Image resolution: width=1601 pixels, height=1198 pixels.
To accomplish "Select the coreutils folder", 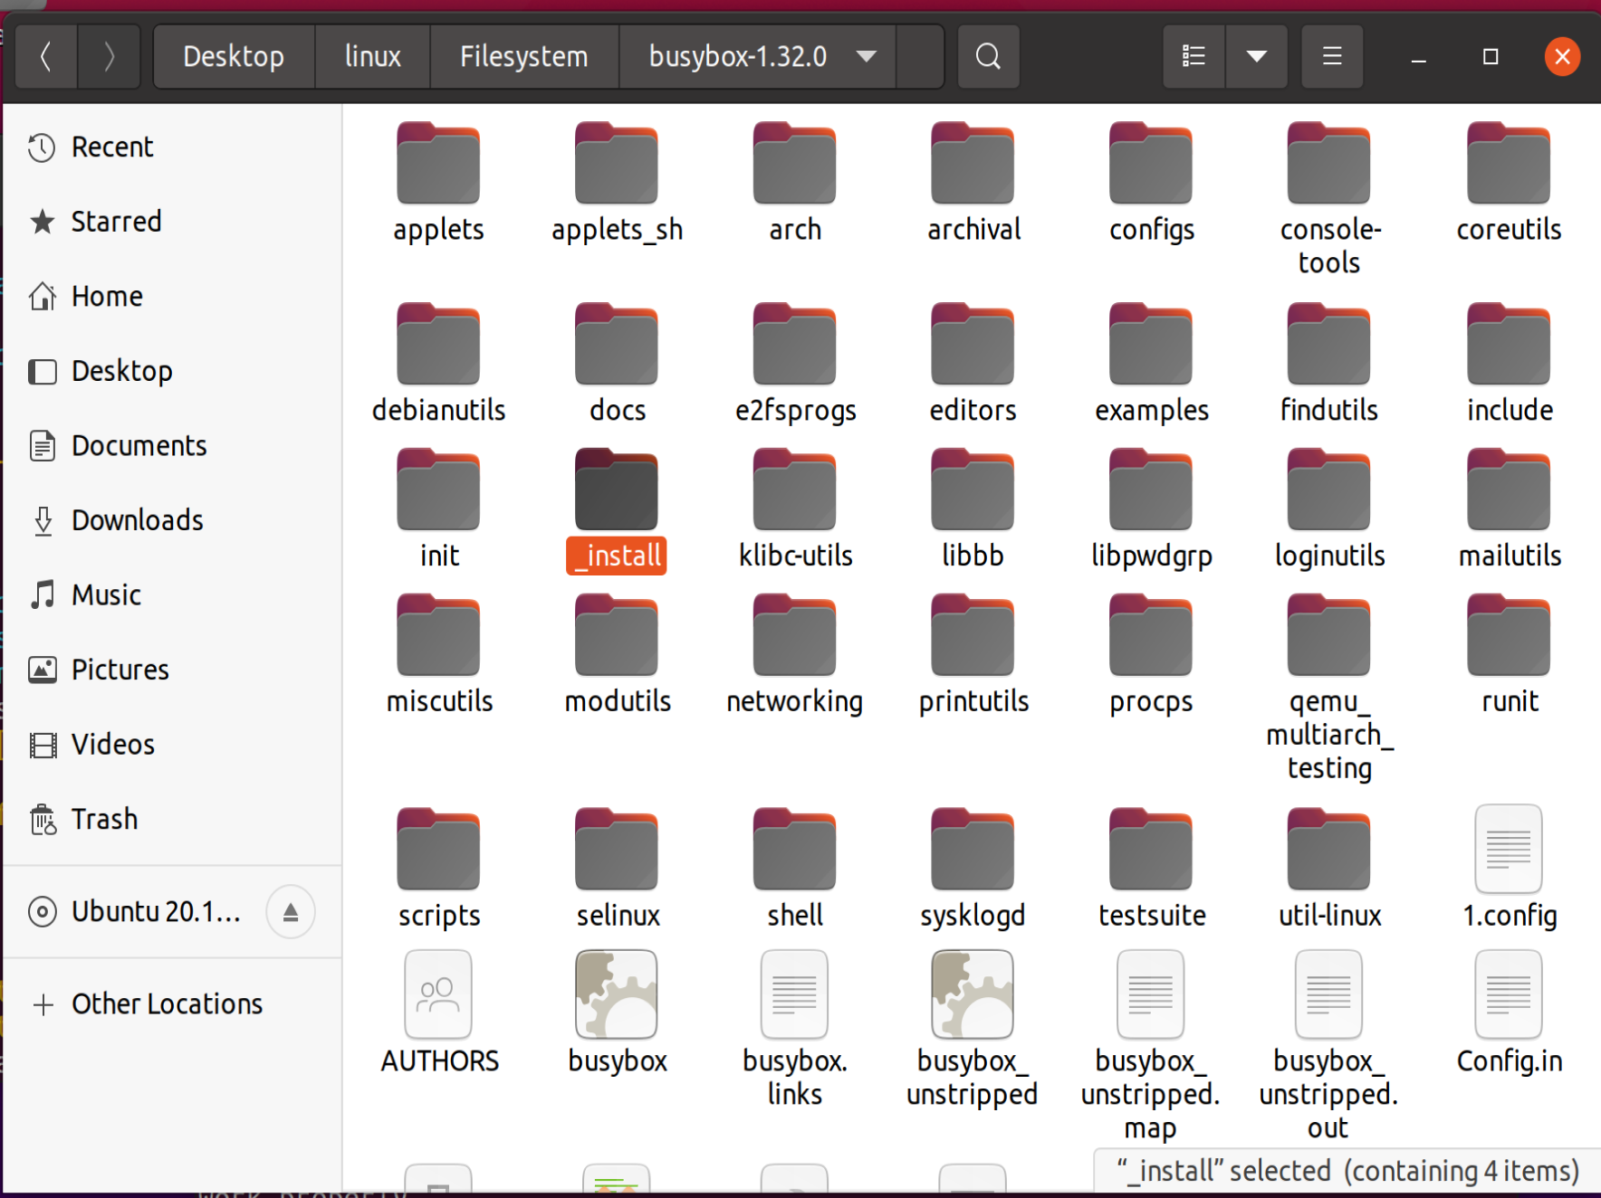I will click(x=1509, y=182).
